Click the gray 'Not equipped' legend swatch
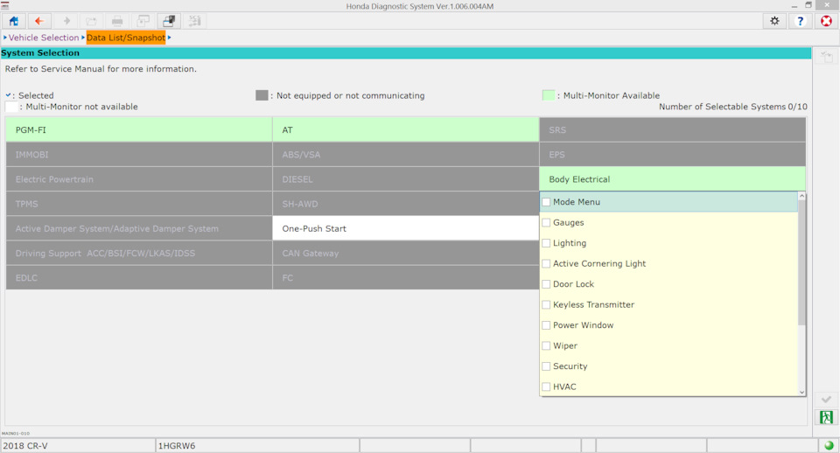The image size is (840, 453). 262,95
